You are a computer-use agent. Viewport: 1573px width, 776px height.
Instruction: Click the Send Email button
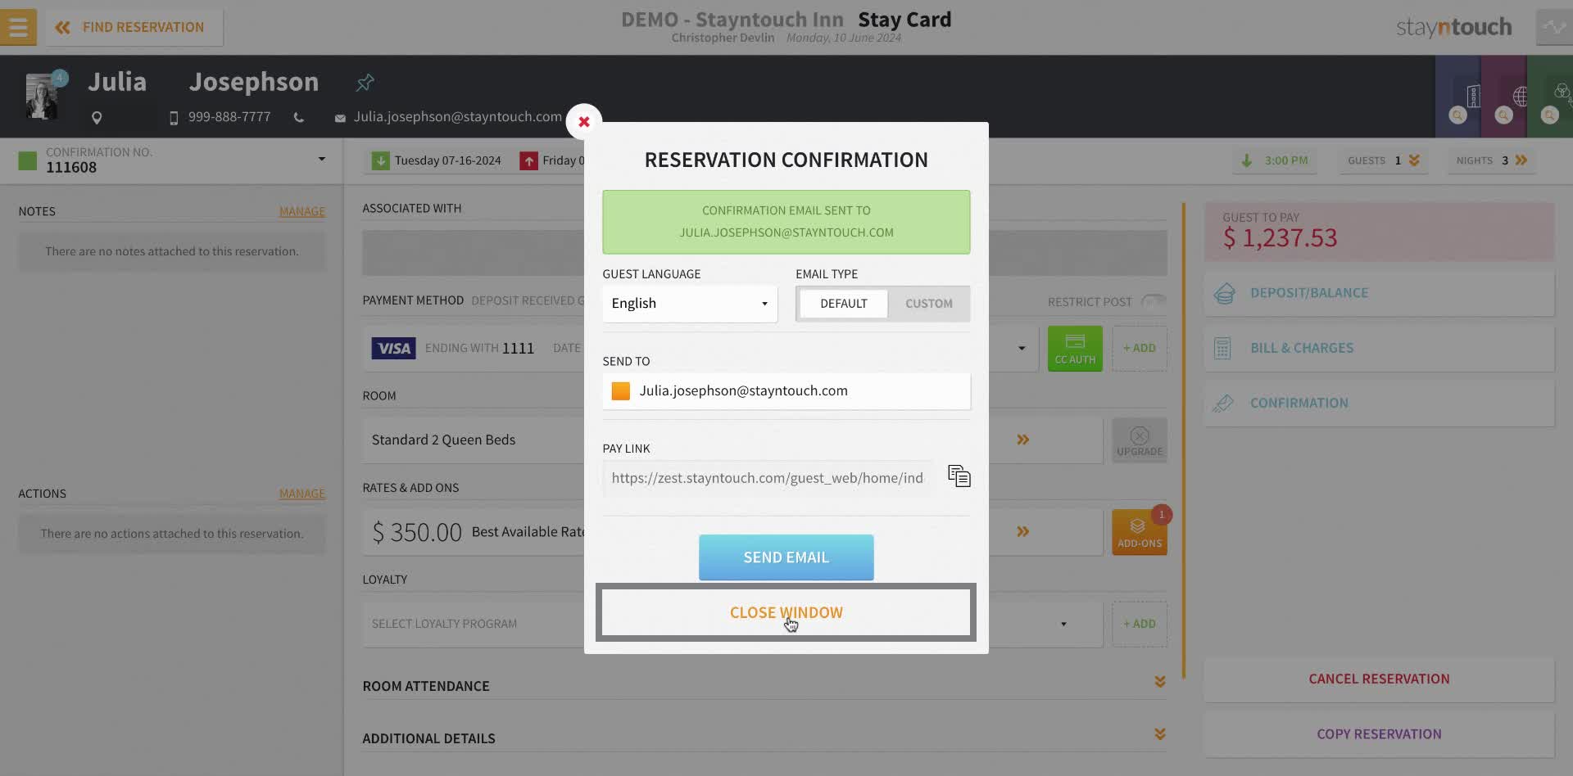786,557
